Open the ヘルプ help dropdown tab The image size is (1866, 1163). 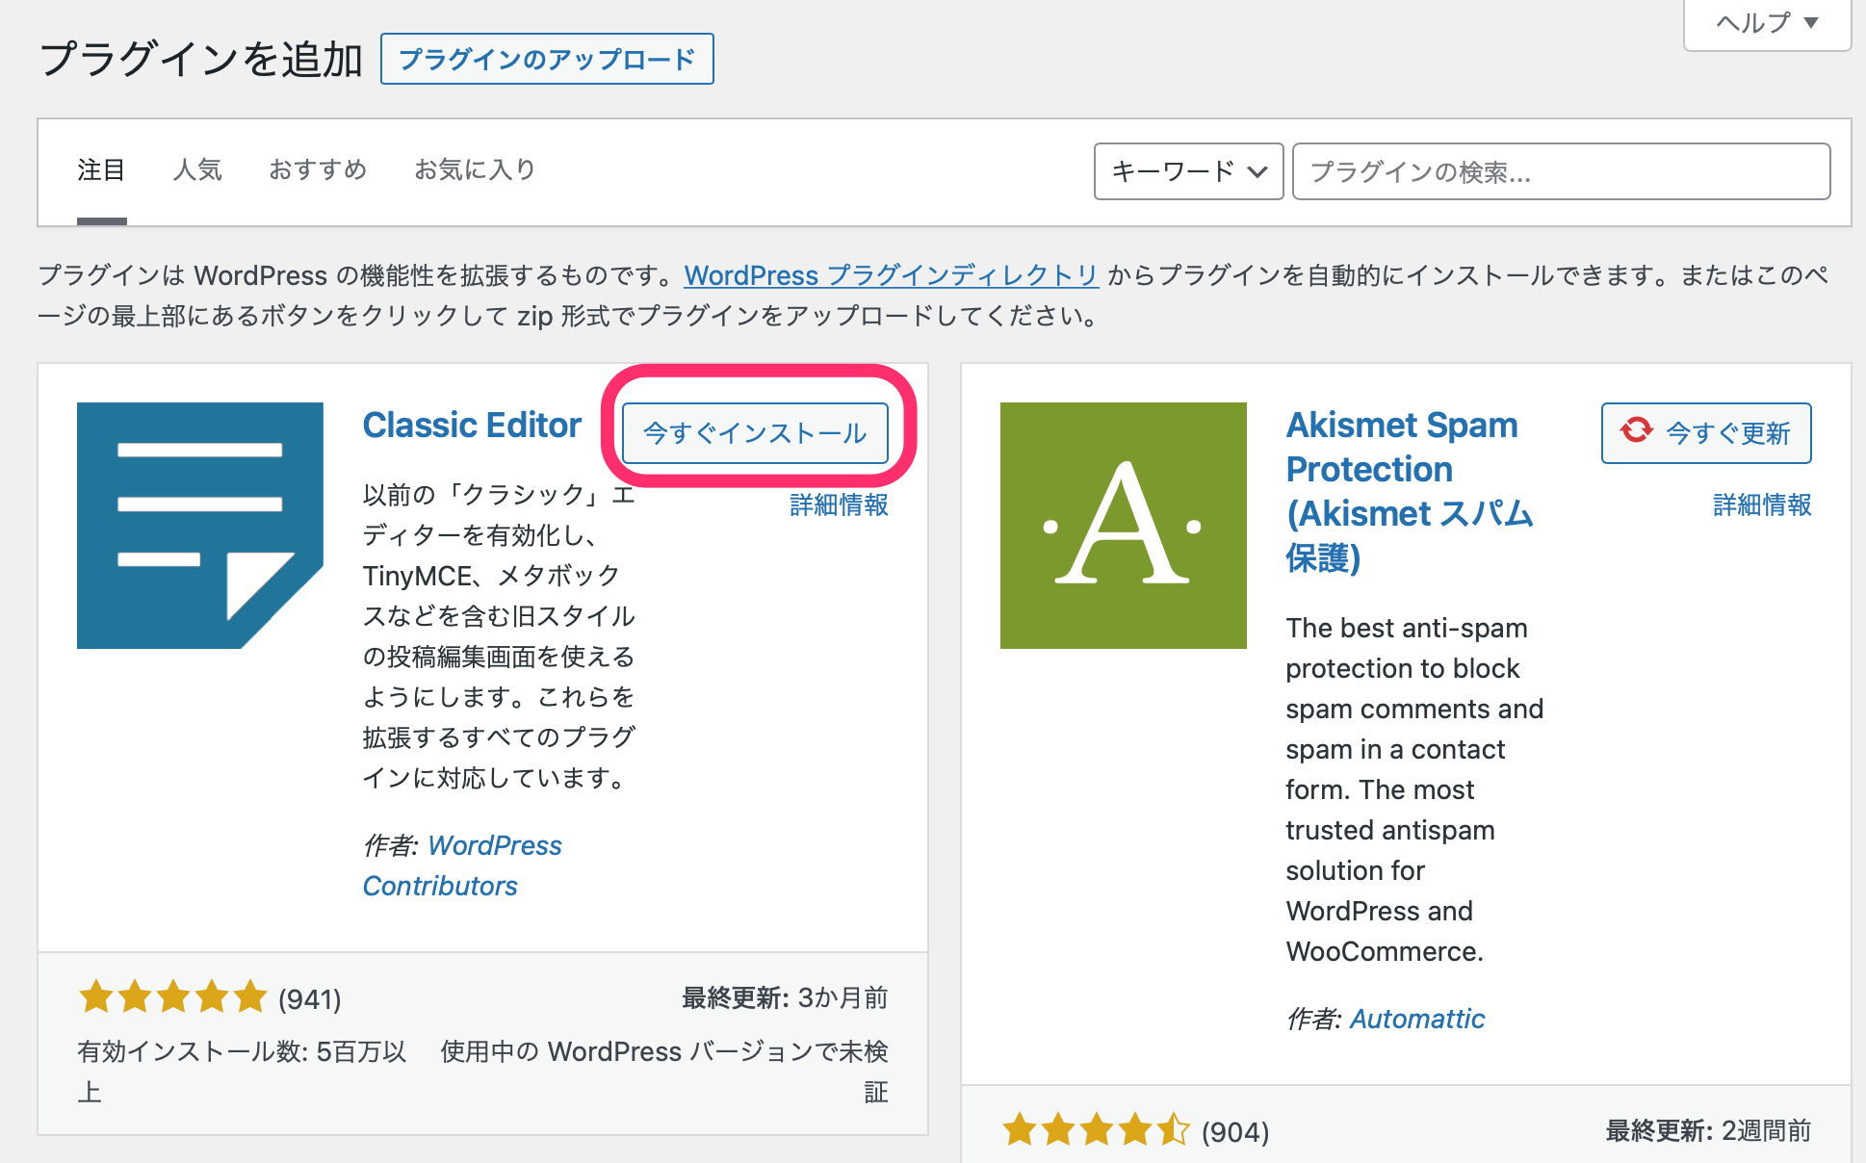coord(1766,23)
